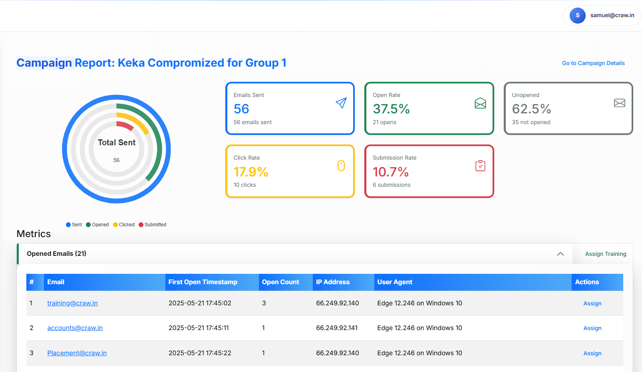Click the open envelope icon on Open Rate card
The width and height of the screenshot is (642, 372).
point(480,103)
